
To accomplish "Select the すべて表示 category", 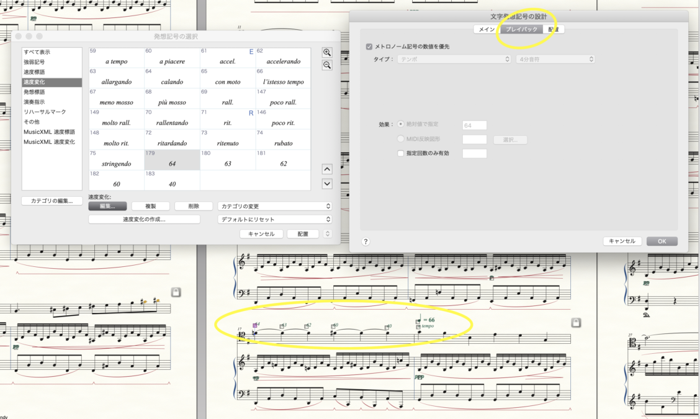I will pos(52,52).
